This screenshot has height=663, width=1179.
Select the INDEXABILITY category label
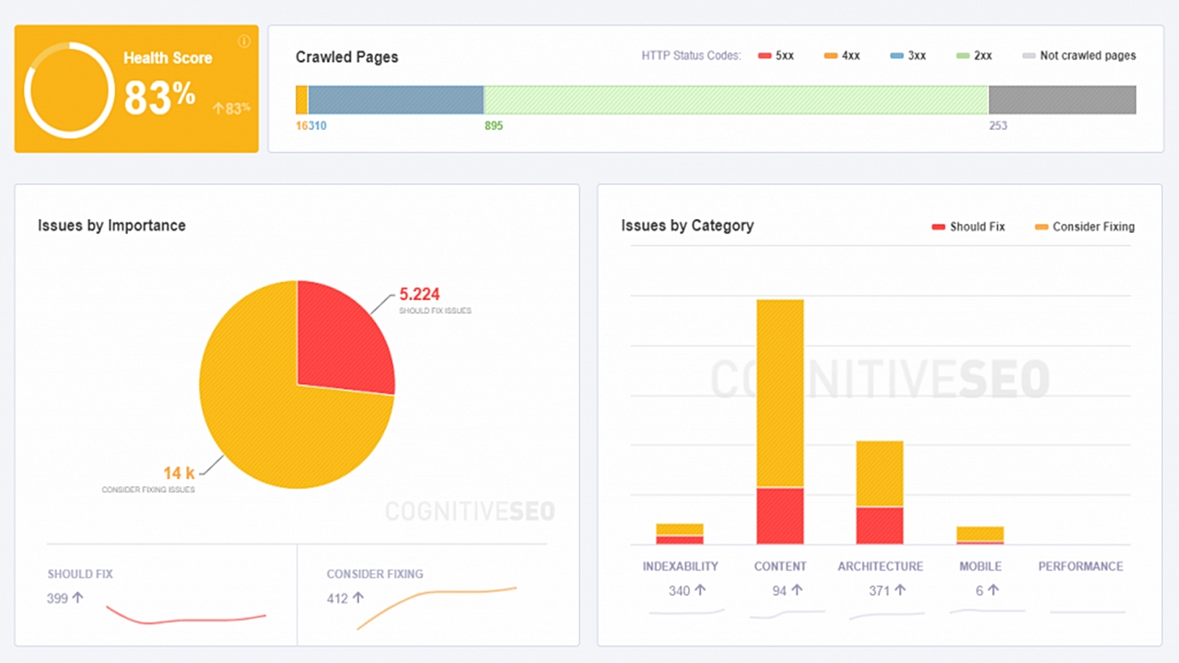[x=681, y=566]
